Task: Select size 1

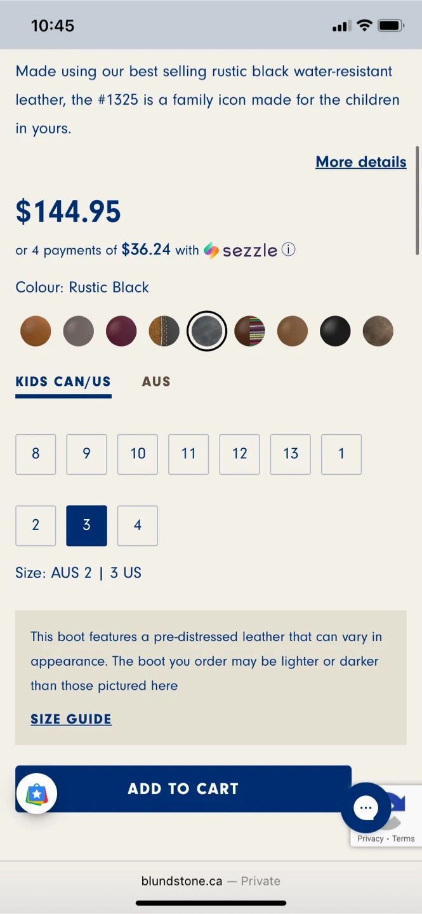Action: click(341, 454)
